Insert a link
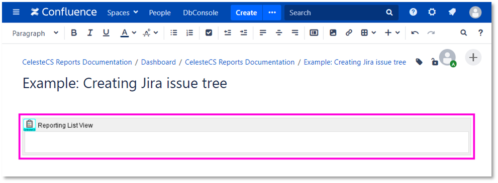Image resolution: width=498 pixels, height=183 pixels. click(x=349, y=33)
